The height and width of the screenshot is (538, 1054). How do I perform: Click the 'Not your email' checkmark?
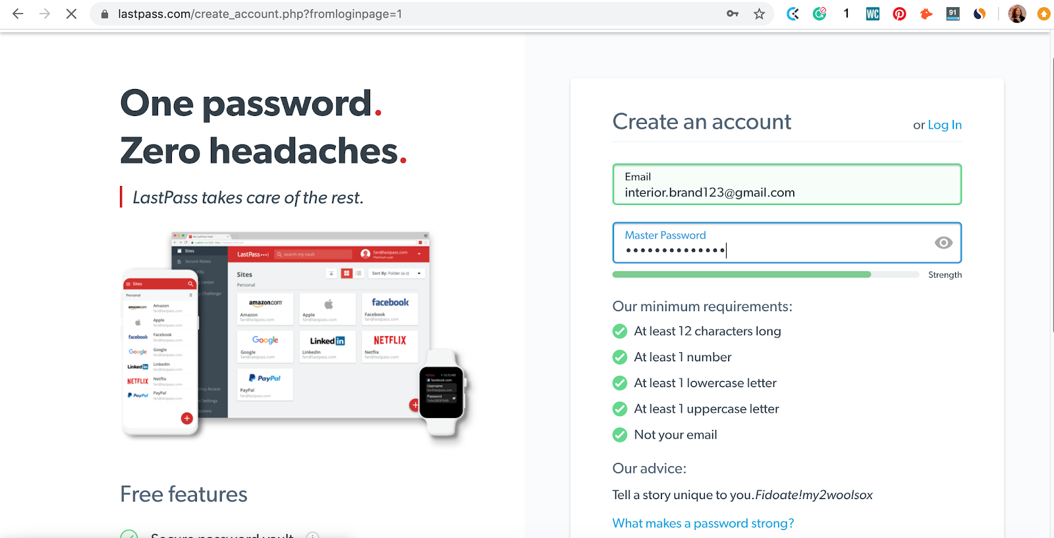tap(620, 434)
